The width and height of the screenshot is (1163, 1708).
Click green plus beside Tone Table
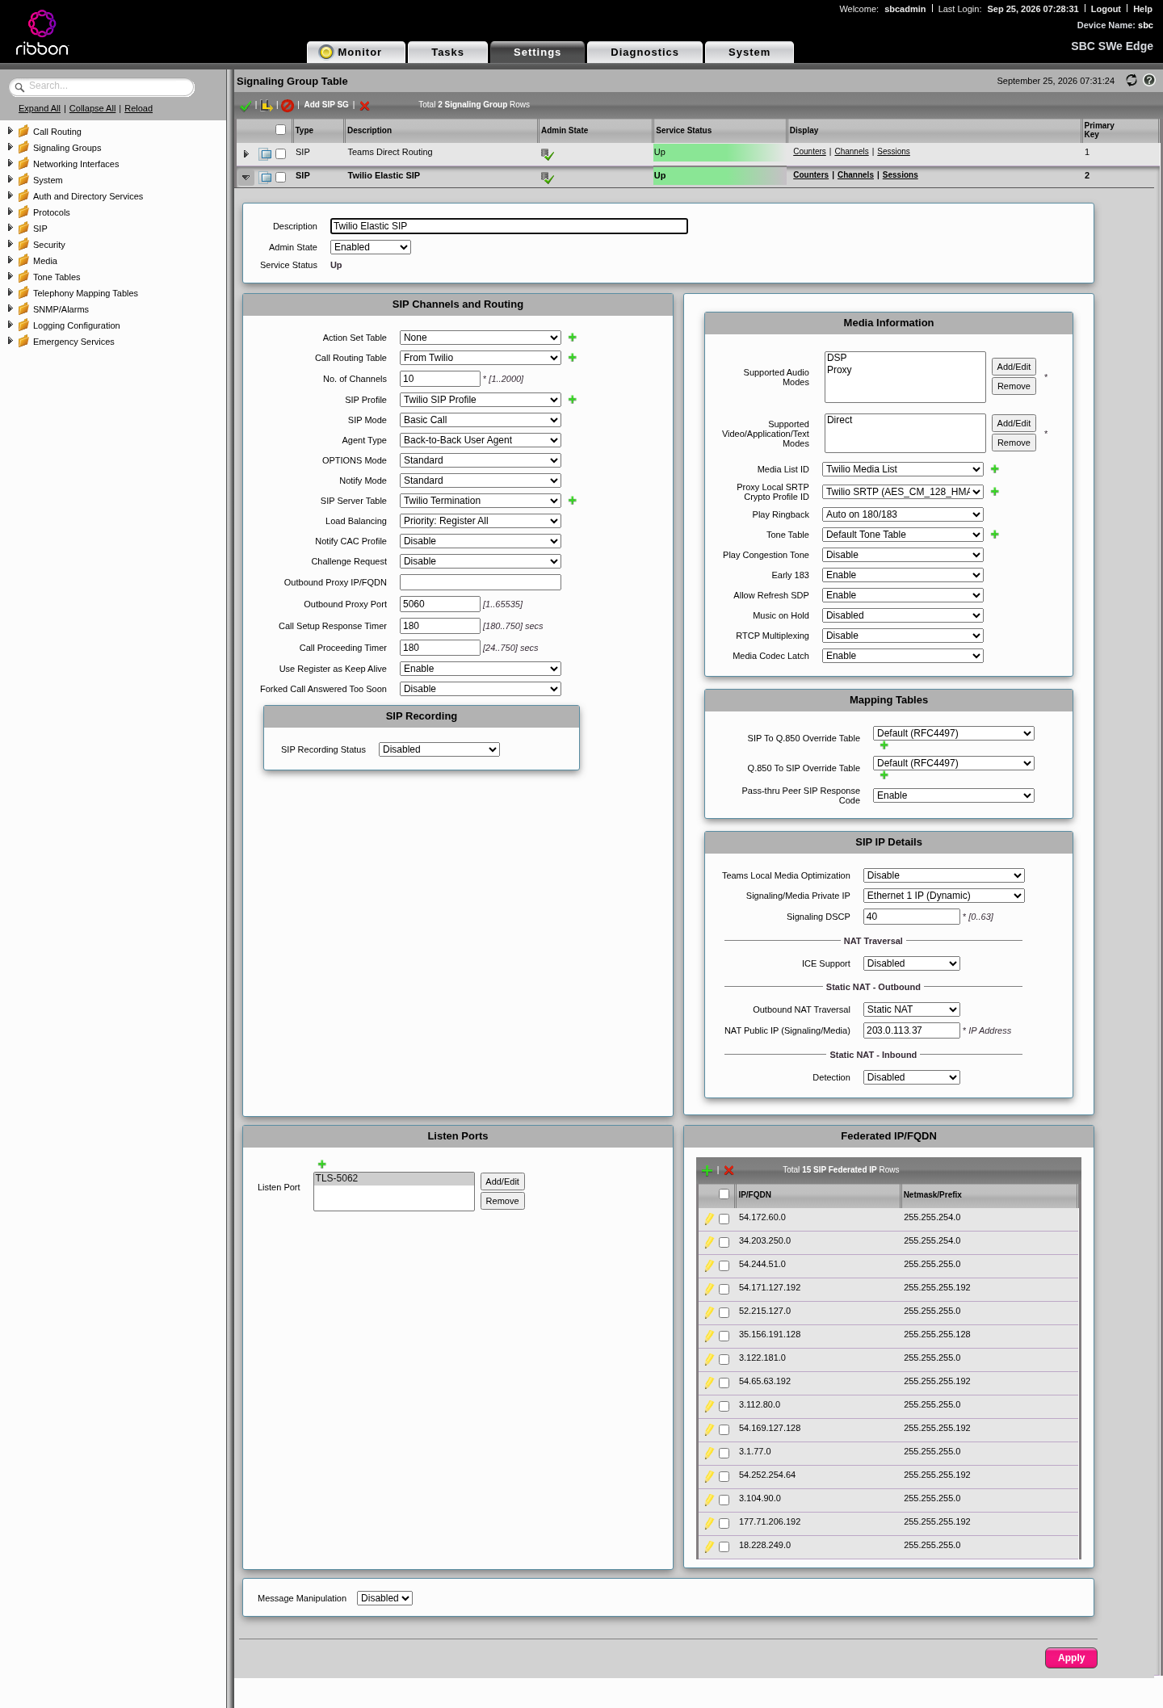(995, 535)
